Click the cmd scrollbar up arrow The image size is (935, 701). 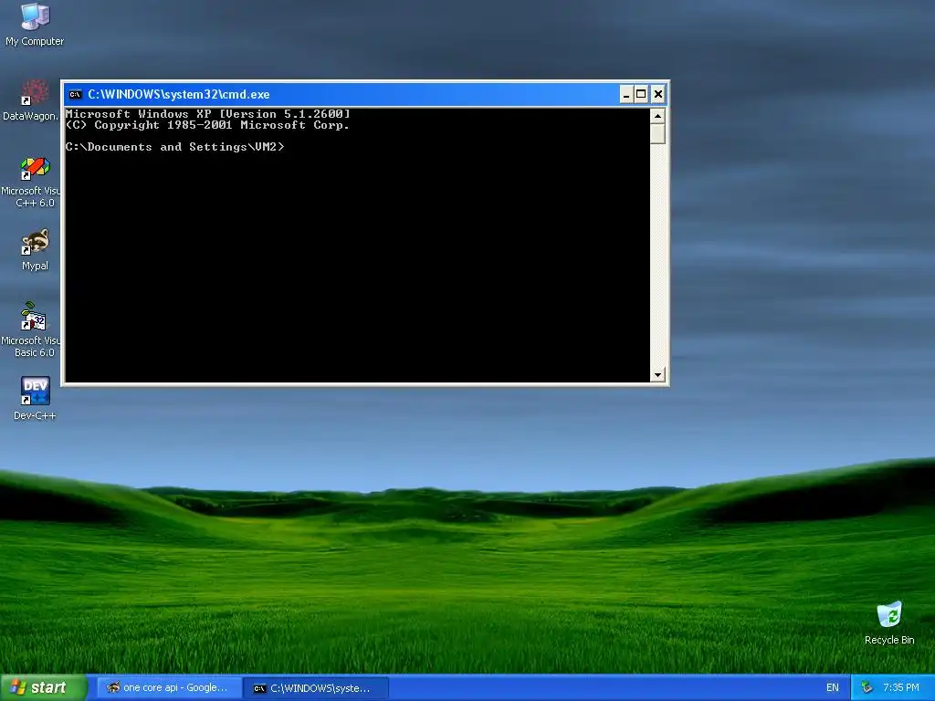pos(657,116)
